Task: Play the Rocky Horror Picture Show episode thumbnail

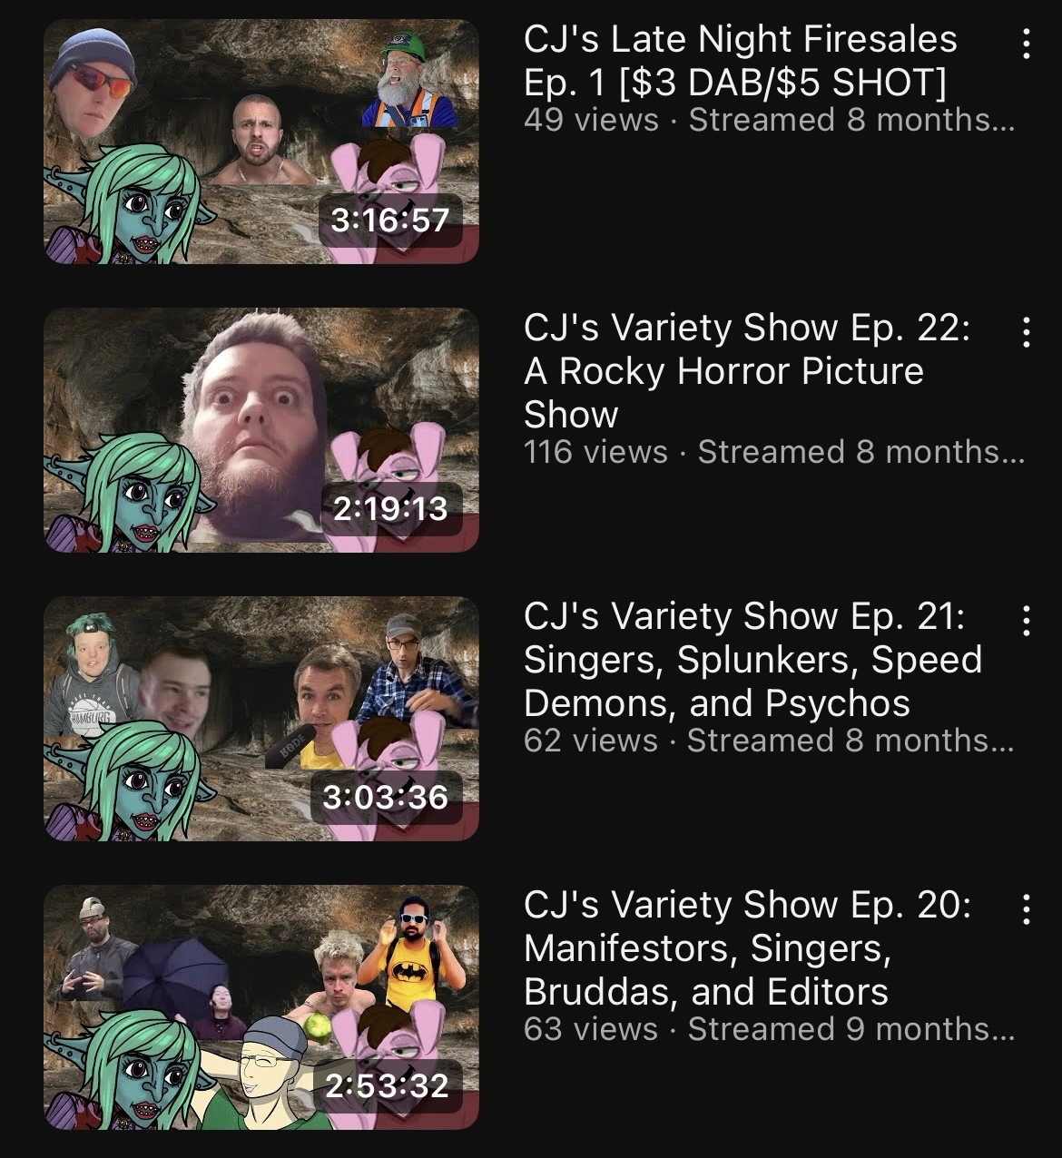Action: click(x=261, y=430)
